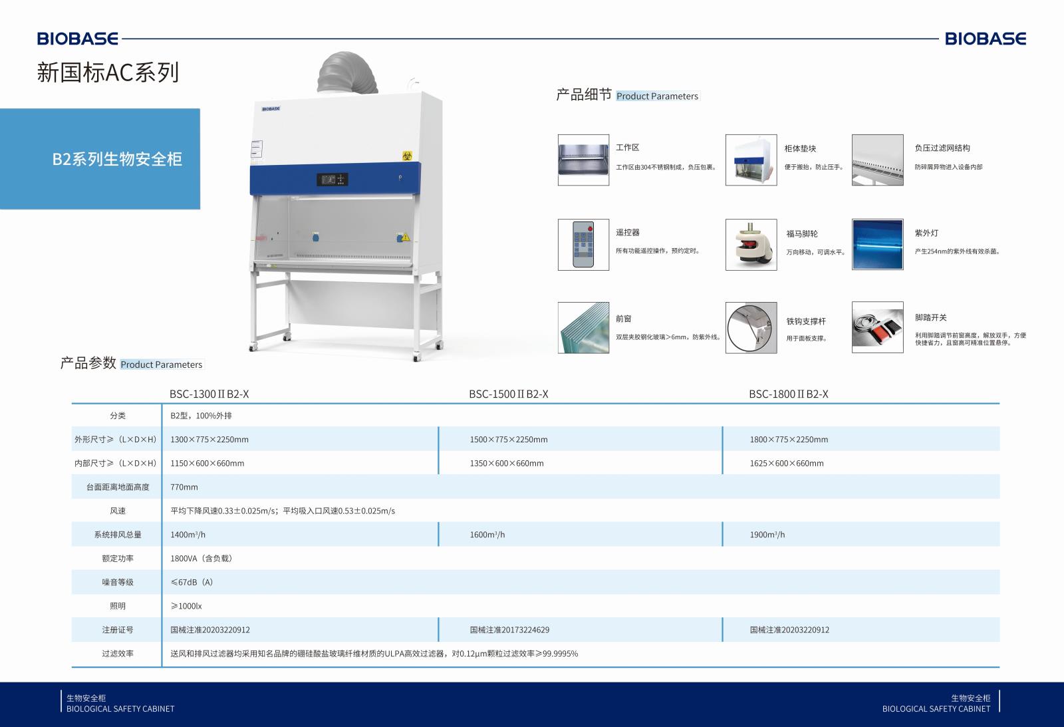This screenshot has width=1064, height=727.
Task: Click the ≥1000lx value
Action: click(186, 606)
